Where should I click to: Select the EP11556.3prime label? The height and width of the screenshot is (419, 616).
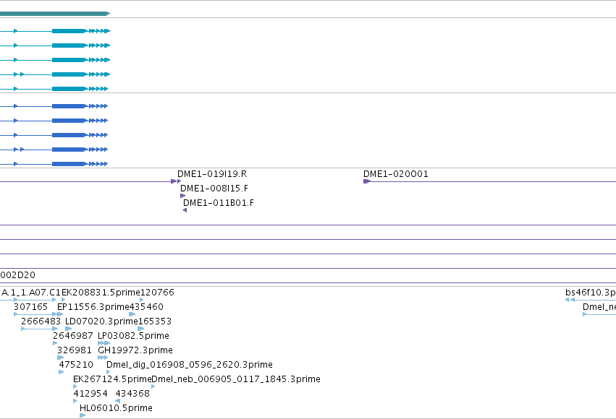pyautogui.click(x=93, y=307)
